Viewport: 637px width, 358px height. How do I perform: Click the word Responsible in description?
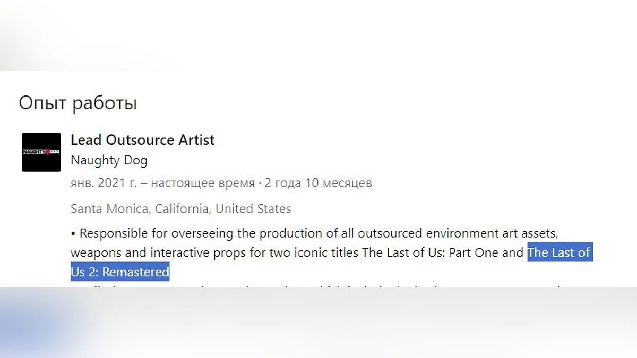tap(113, 233)
